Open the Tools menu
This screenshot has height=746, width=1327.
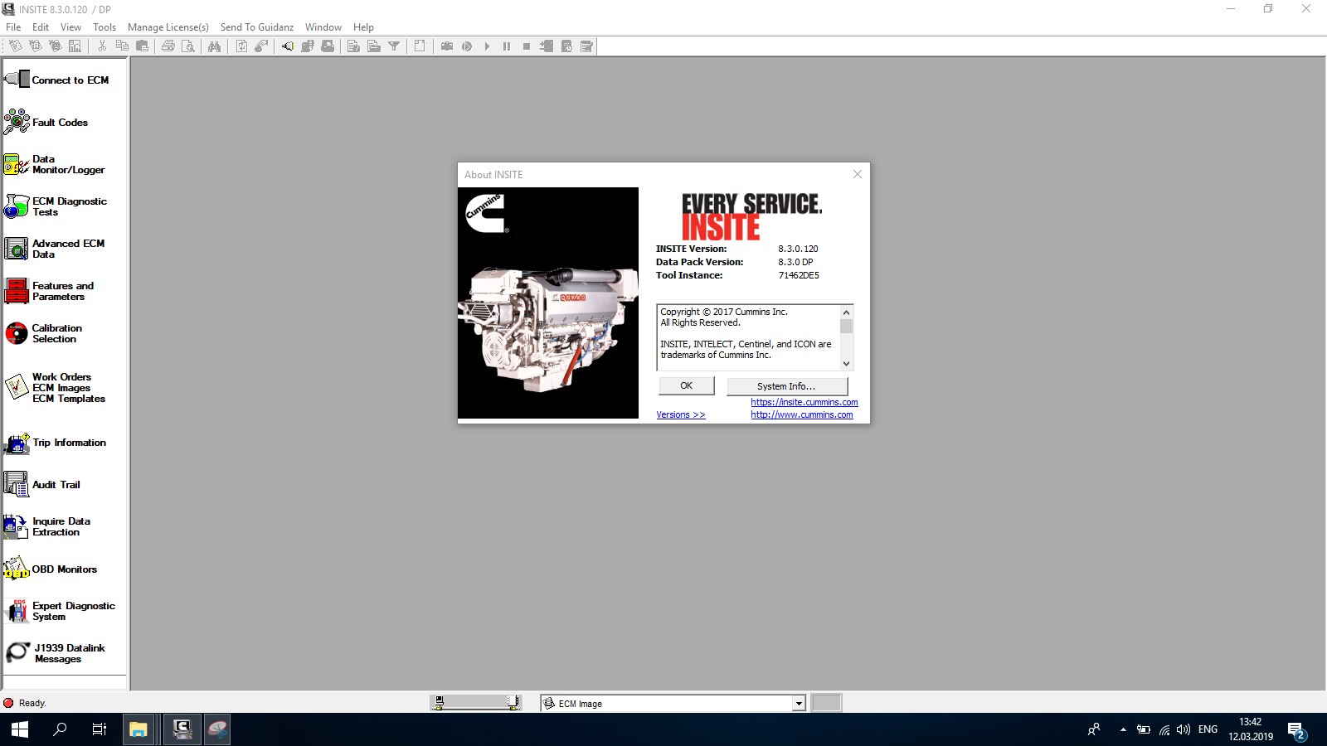(105, 27)
